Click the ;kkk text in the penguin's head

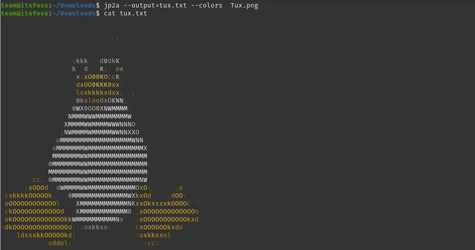(80, 61)
